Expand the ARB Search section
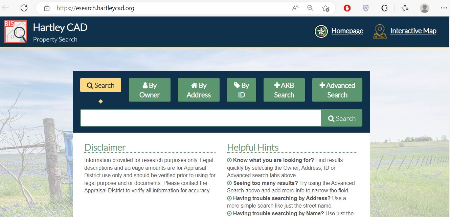This screenshot has height=217, width=450. (x=284, y=90)
